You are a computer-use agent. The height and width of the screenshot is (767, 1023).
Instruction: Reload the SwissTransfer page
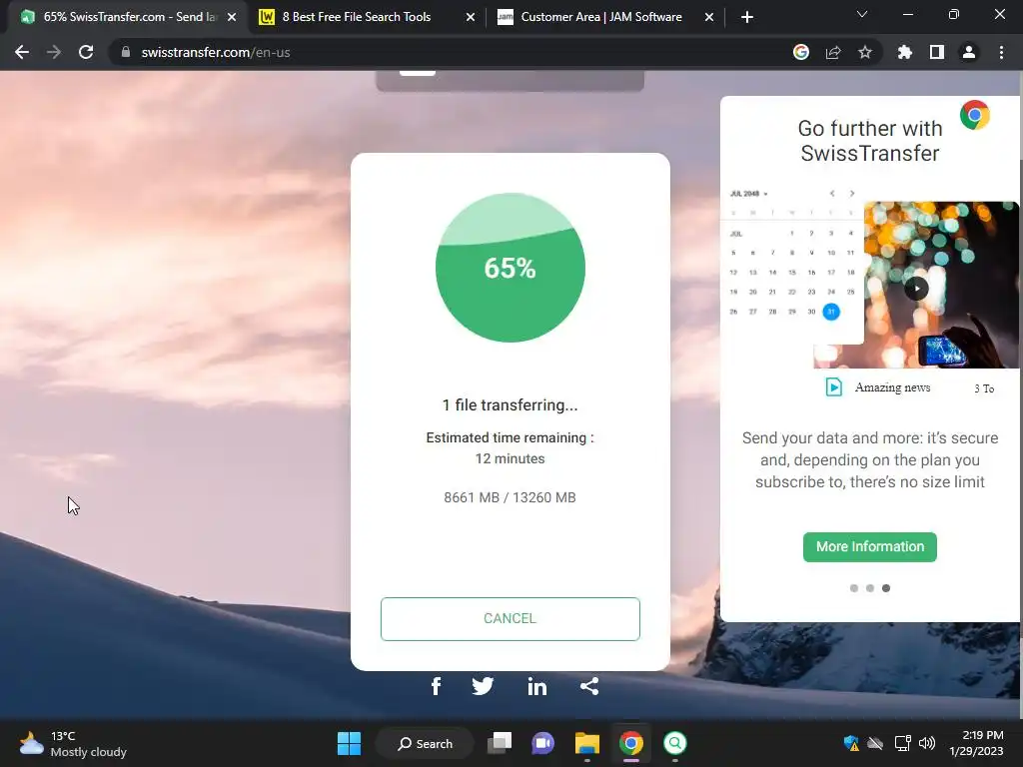pyautogui.click(x=86, y=52)
